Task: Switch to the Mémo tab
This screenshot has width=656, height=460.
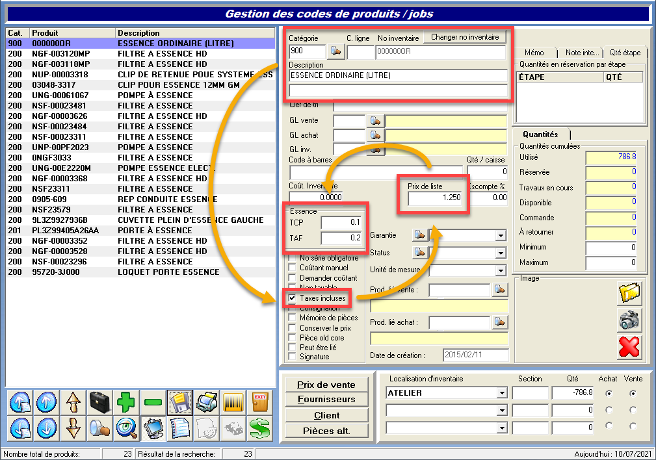Action: (534, 53)
